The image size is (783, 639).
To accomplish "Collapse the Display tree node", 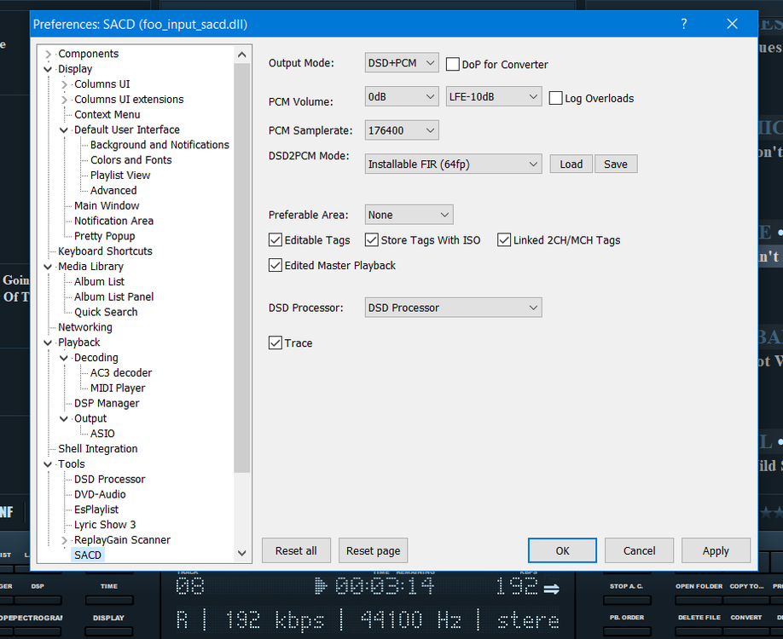I will (48, 69).
